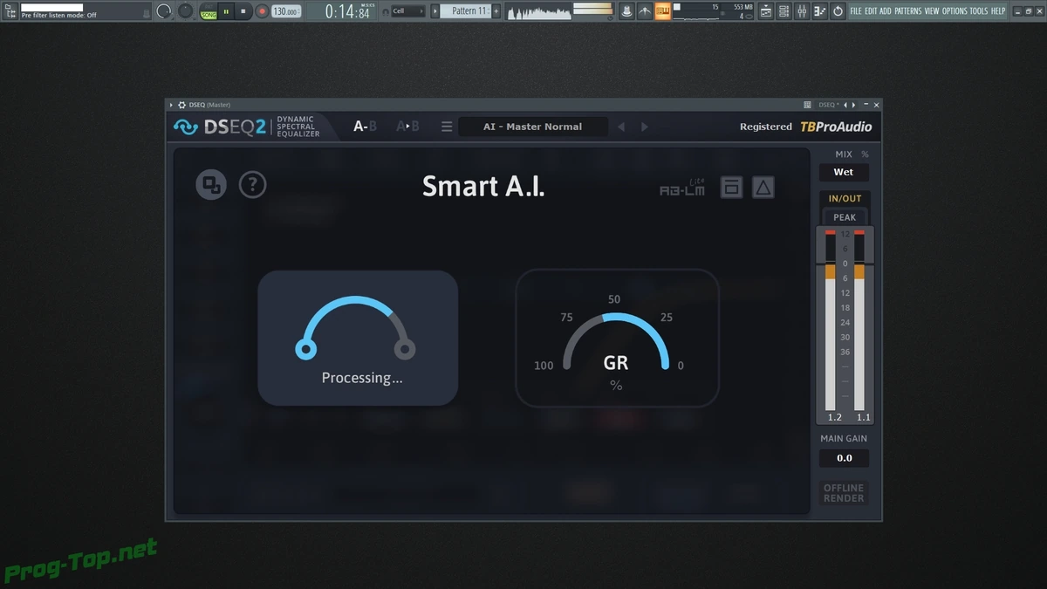This screenshot has width=1047, height=589.
Task: Add a new pattern with plus button
Action: point(496,11)
